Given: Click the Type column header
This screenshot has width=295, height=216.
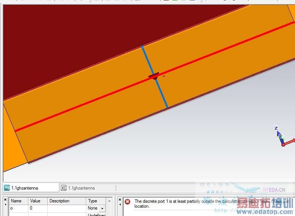Looking at the screenshot, I should pos(96,201).
